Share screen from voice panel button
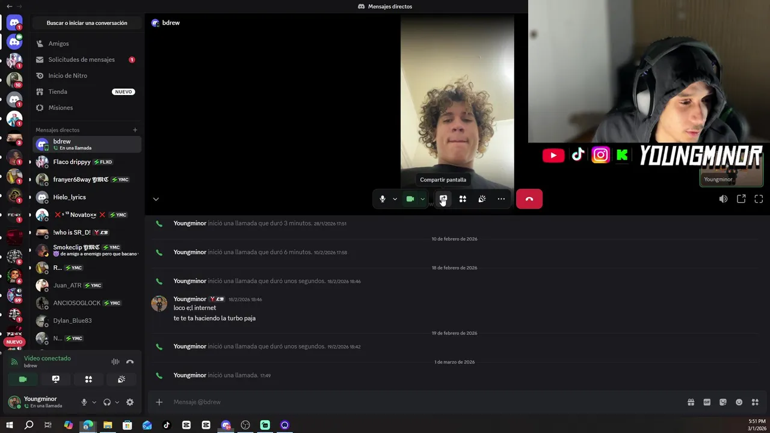Image resolution: width=770 pixels, height=433 pixels. [55, 379]
